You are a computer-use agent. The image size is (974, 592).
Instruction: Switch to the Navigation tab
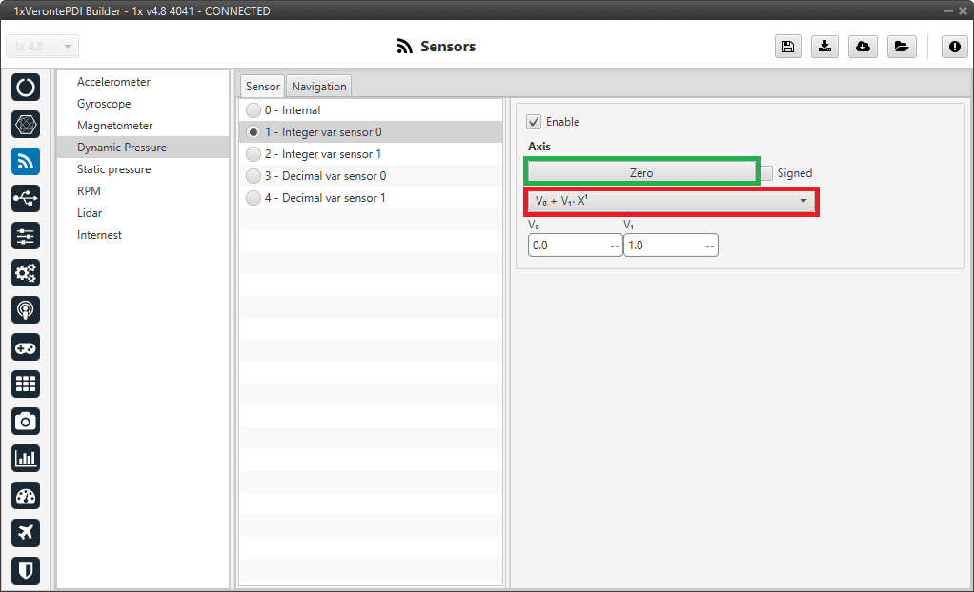tap(319, 86)
